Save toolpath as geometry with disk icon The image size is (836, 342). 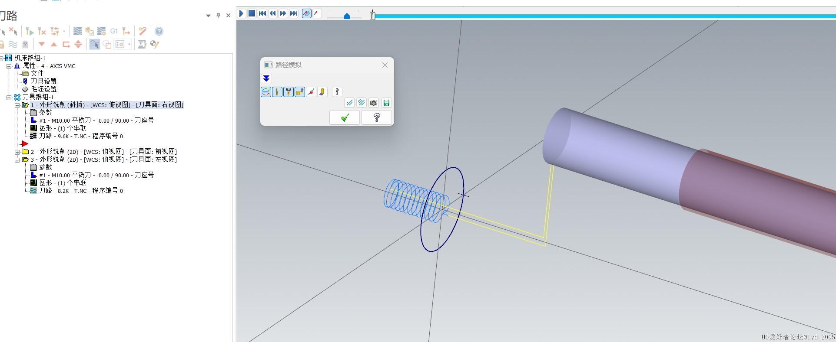(386, 103)
